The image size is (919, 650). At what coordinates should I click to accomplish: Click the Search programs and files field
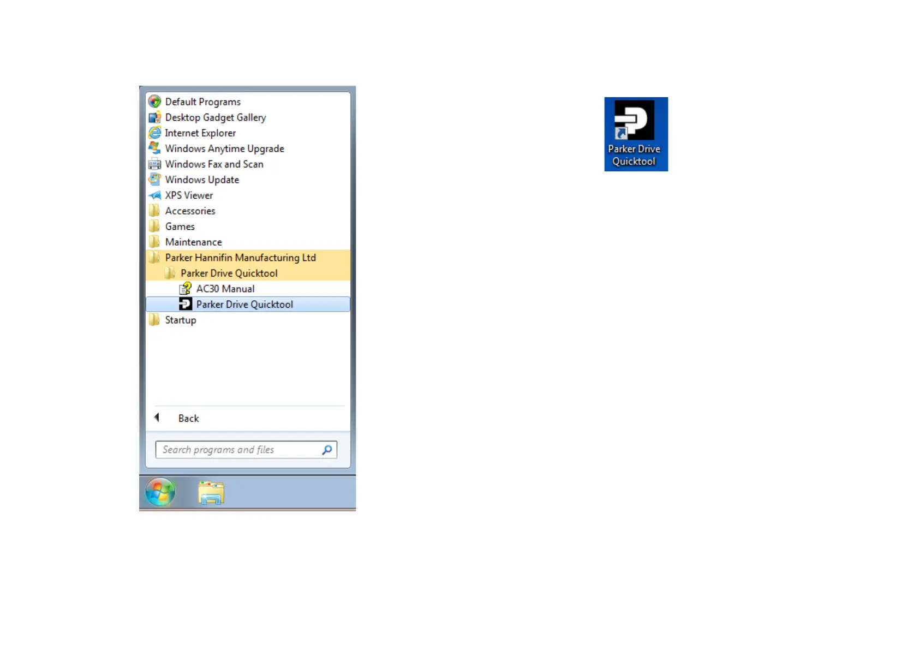tap(246, 450)
